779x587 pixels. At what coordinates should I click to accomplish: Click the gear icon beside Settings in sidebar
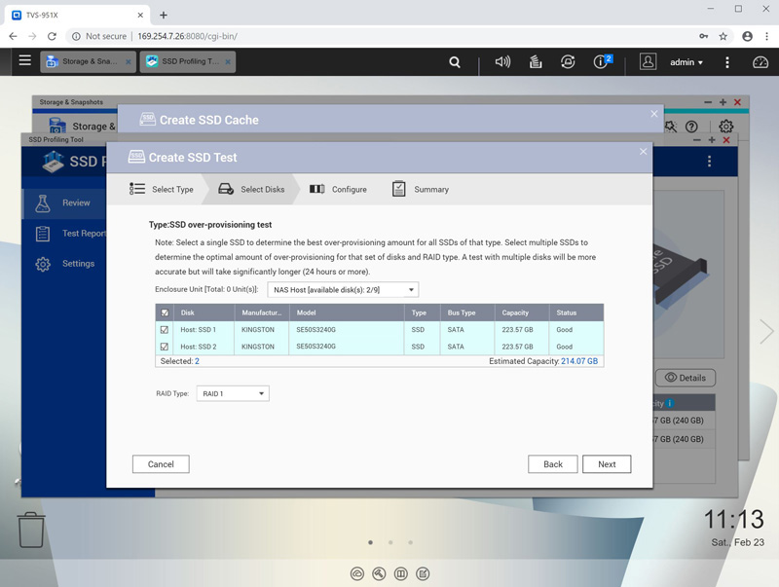pos(43,264)
